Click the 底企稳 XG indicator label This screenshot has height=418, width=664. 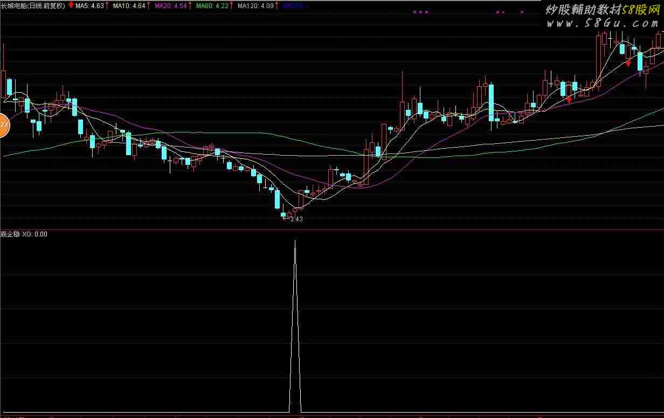[x=24, y=234]
